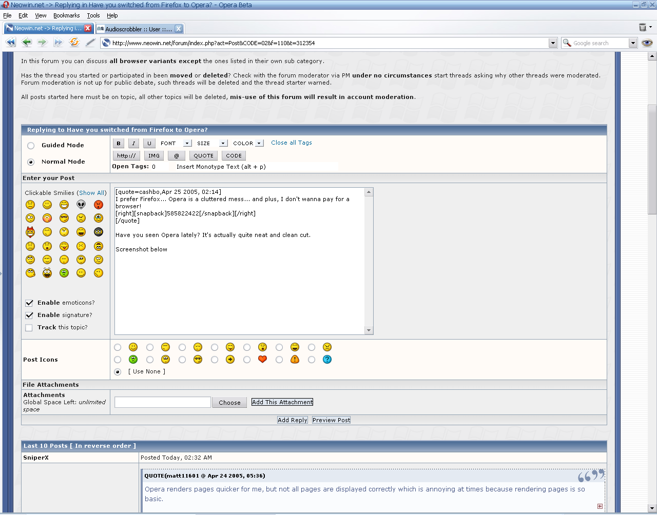657x515 pixels.
Task: Insert the sunglasses smiley in Clickable Smilies
Action: 64,219
